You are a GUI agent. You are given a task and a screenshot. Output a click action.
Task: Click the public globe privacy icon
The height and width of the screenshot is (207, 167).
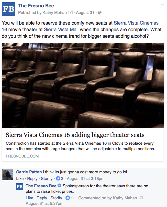tap(100, 13)
